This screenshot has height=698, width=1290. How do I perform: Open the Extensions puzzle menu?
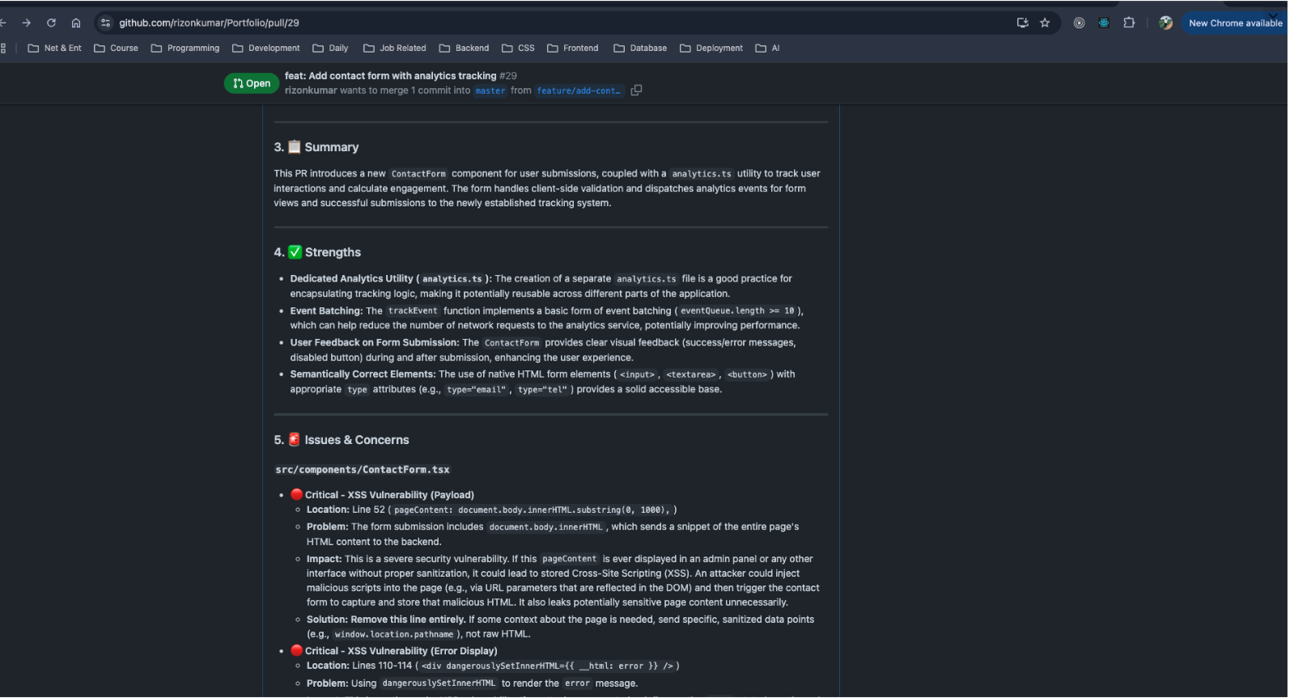tap(1129, 23)
